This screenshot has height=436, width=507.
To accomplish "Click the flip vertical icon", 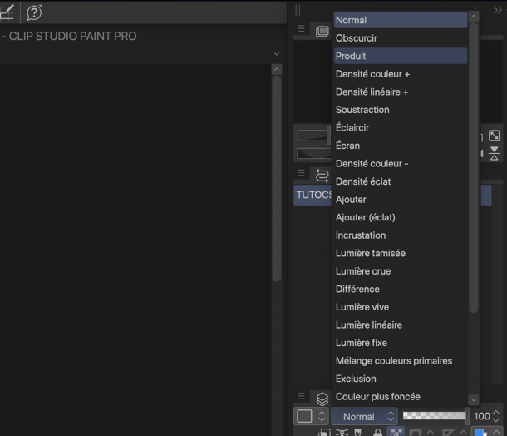I will [x=494, y=153].
